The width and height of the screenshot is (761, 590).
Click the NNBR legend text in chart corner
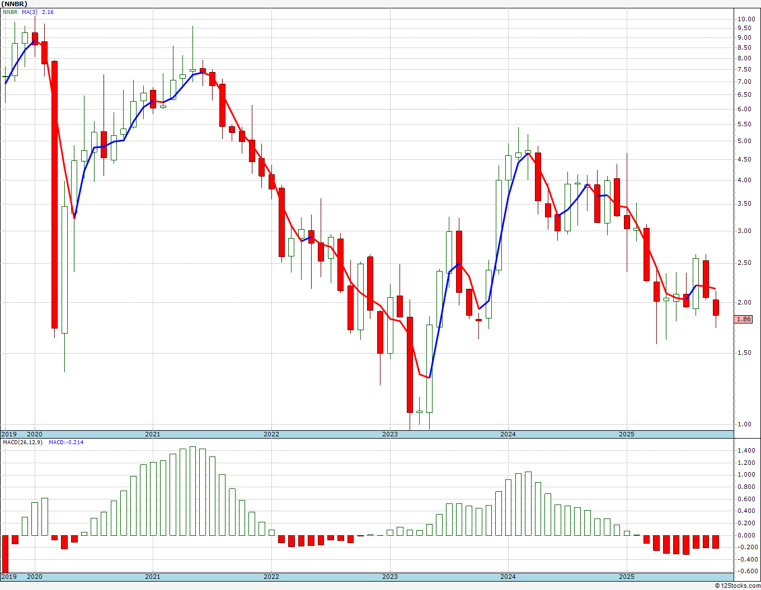pos(11,12)
